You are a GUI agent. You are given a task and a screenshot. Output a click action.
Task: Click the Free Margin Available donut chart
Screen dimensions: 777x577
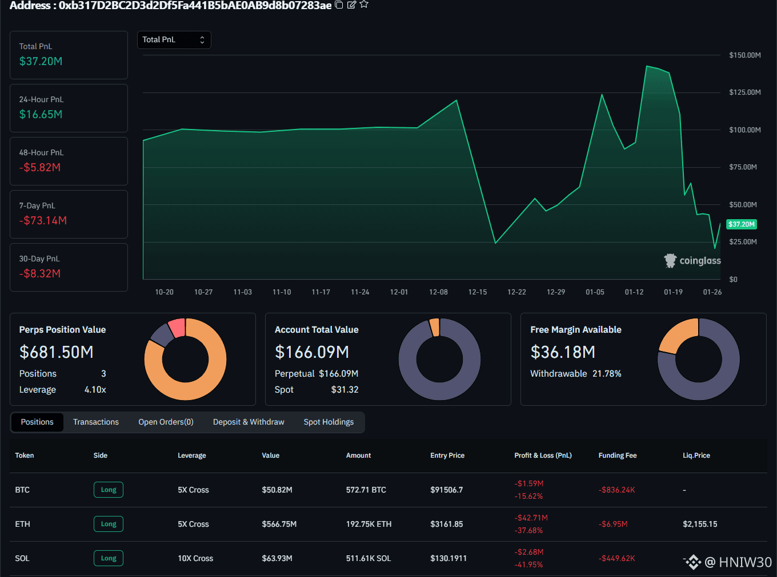(x=698, y=359)
